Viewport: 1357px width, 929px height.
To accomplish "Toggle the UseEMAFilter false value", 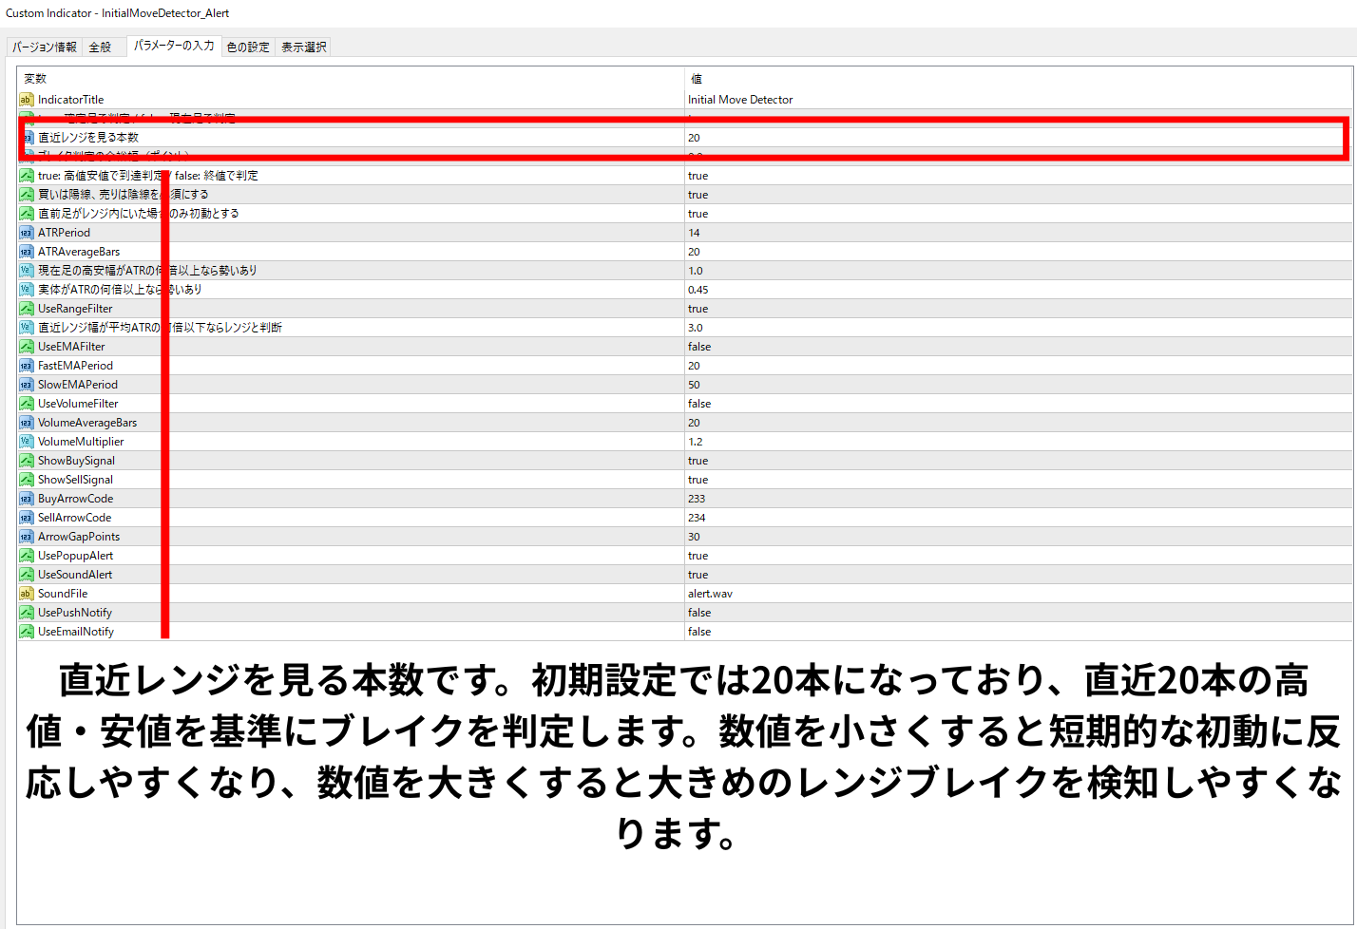I will click(699, 347).
